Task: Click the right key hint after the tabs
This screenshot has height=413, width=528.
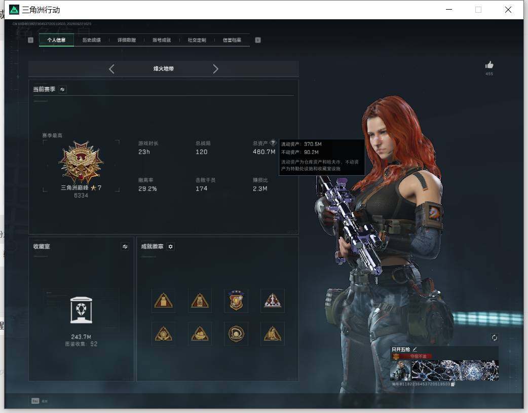Action: pyautogui.click(x=258, y=40)
